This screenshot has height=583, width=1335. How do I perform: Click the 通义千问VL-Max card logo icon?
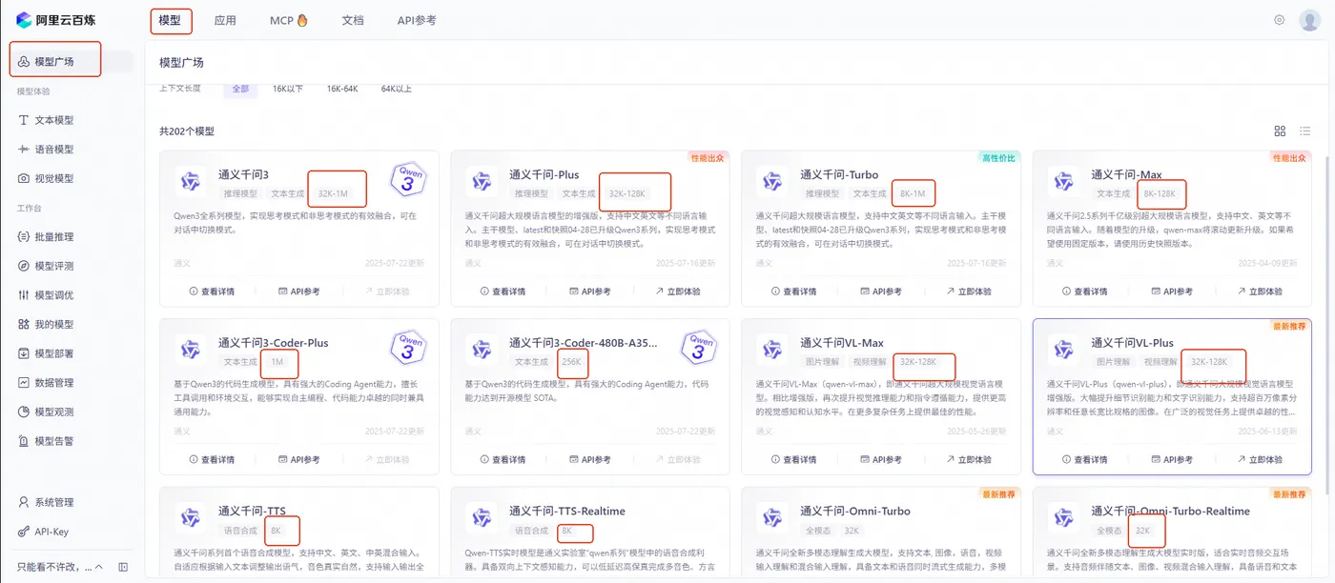click(772, 349)
